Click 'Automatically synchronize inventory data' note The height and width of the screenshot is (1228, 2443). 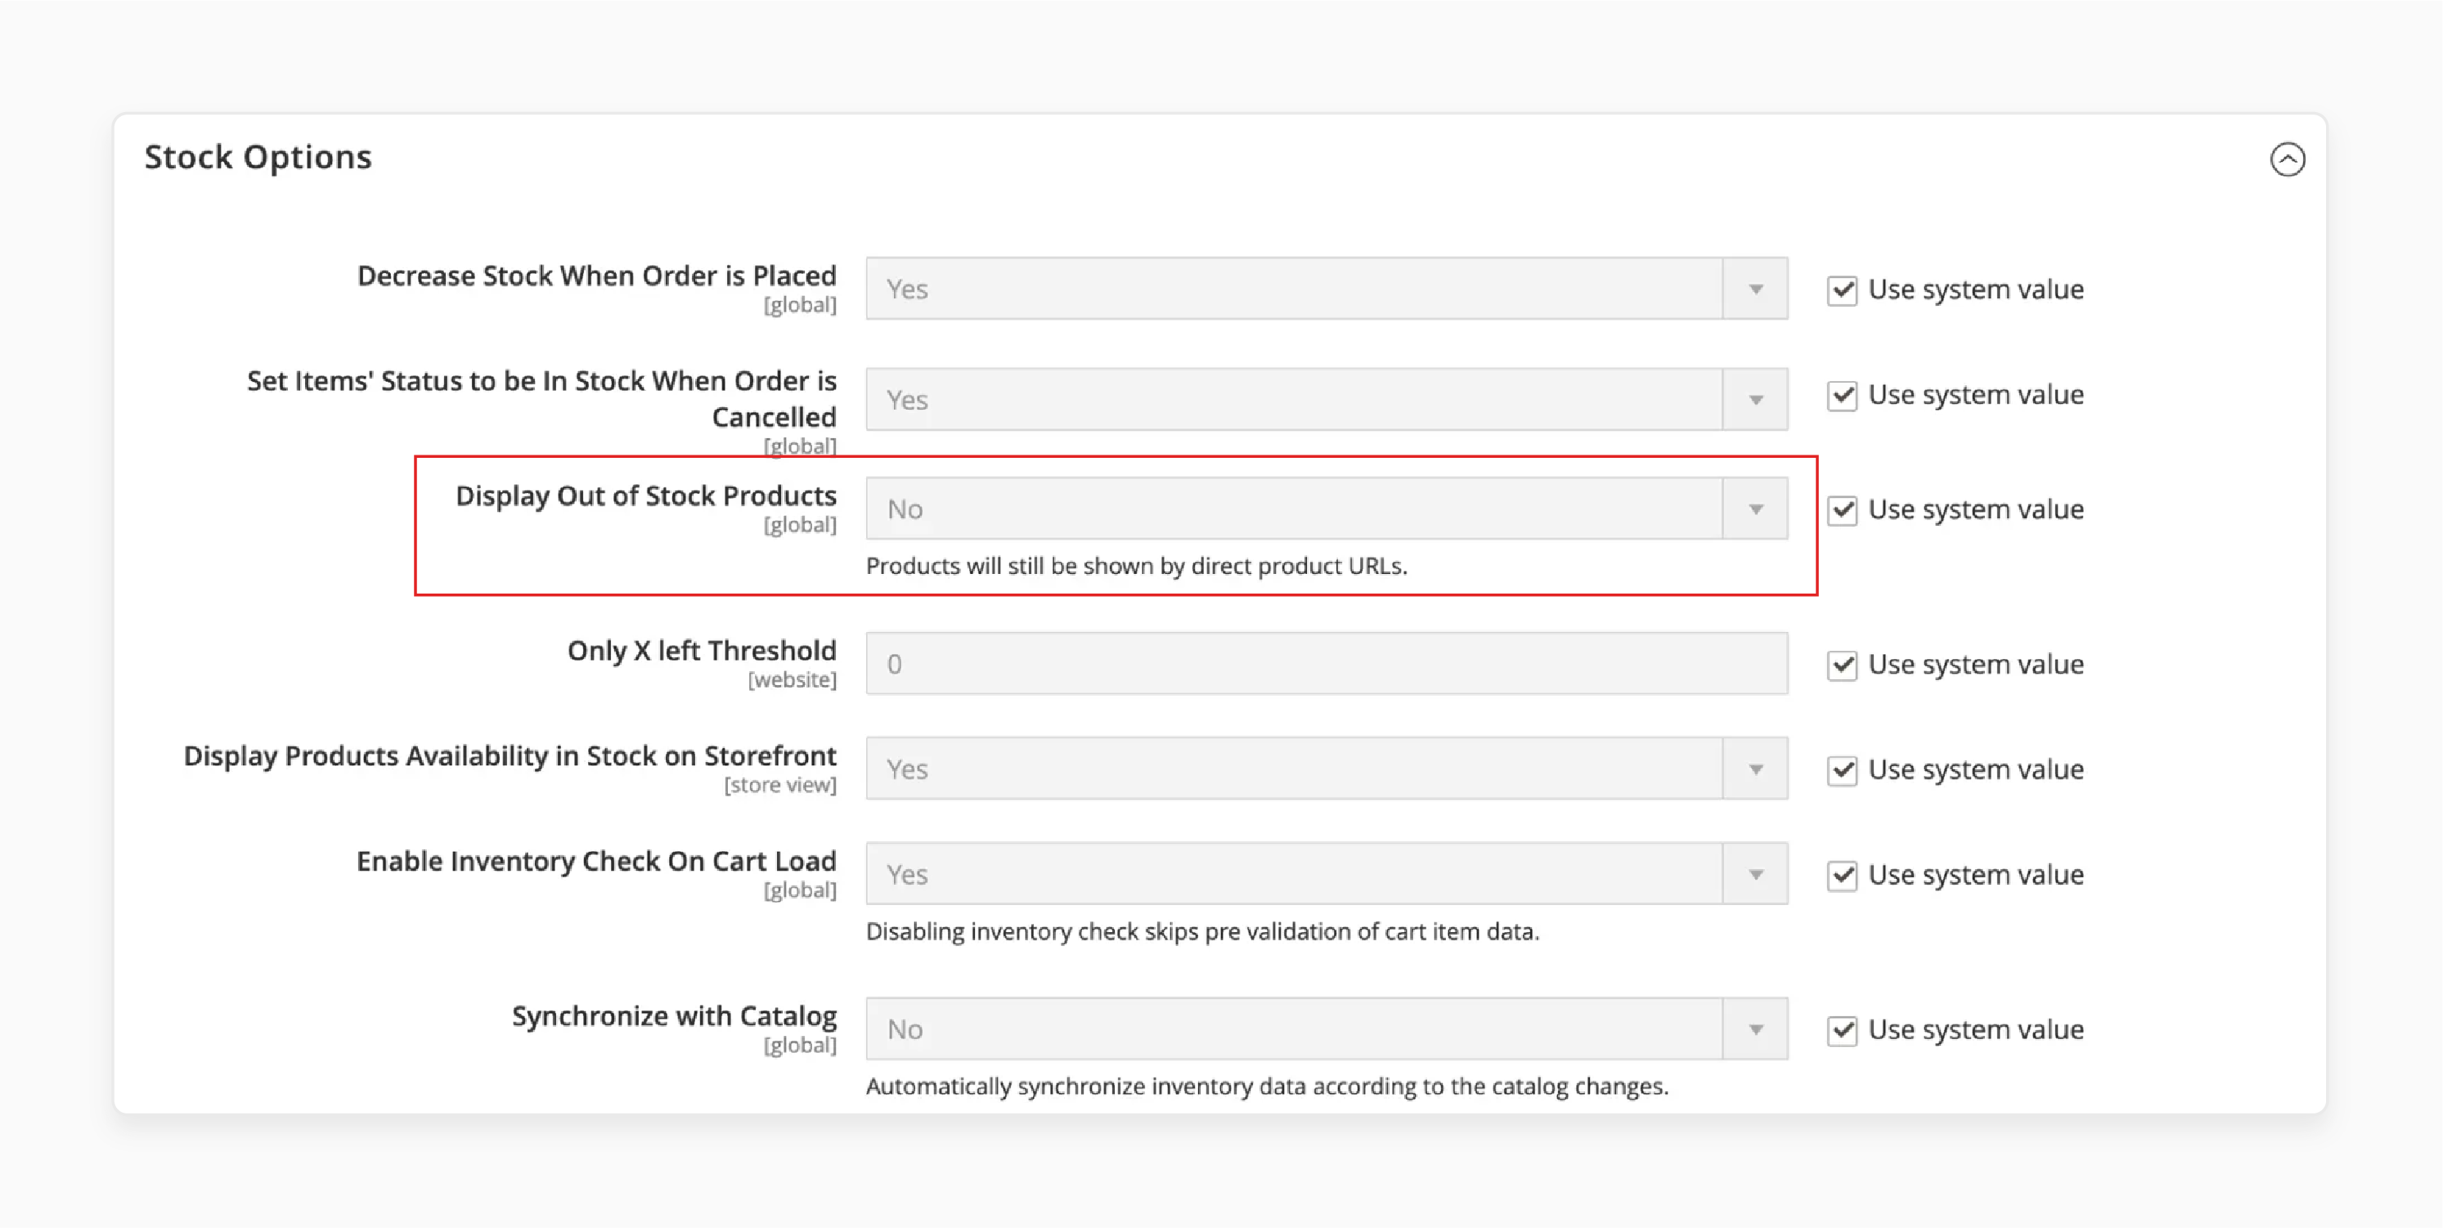pyautogui.click(x=1267, y=1086)
